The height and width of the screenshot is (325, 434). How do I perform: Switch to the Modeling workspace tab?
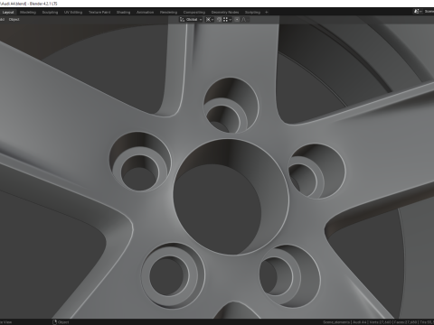point(28,13)
